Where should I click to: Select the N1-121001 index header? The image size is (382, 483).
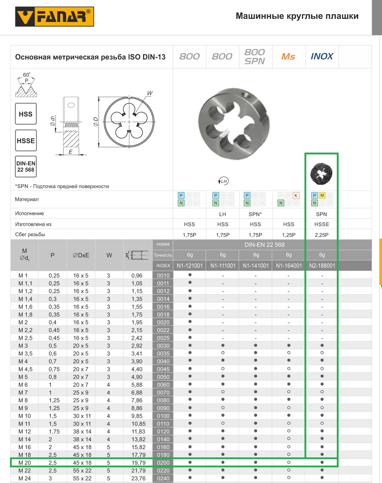(x=190, y=265)
